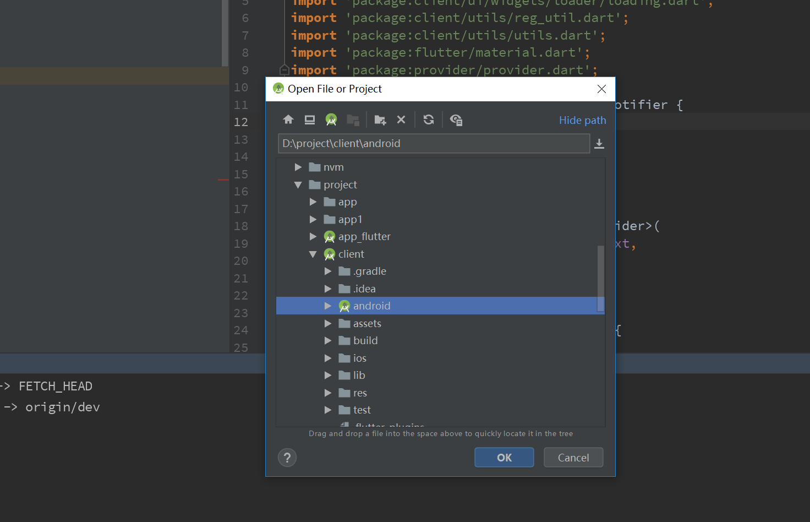Select the Desktop directory icon
Screen dimensions: 810x522
pos(309,119)
